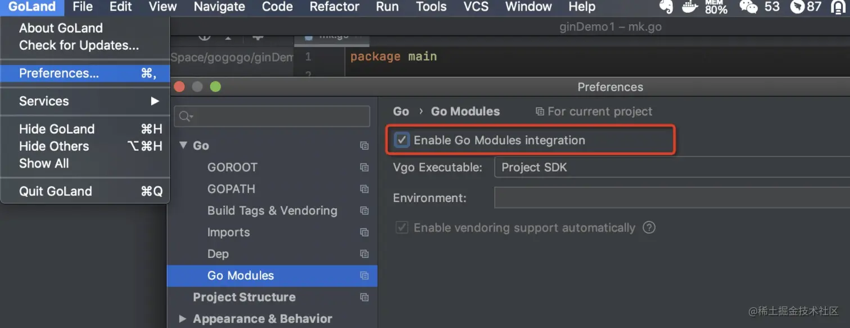
Task: Select Build Tags & Vendoring settings page
Action: (x=272, y=210)
